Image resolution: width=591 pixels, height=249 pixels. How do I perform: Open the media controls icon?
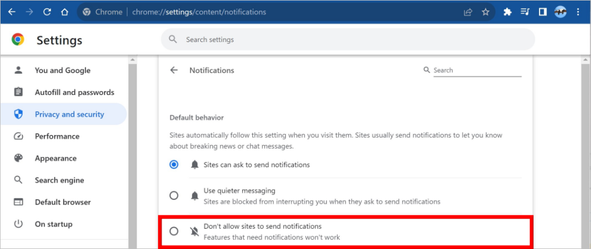coord(525,12)
